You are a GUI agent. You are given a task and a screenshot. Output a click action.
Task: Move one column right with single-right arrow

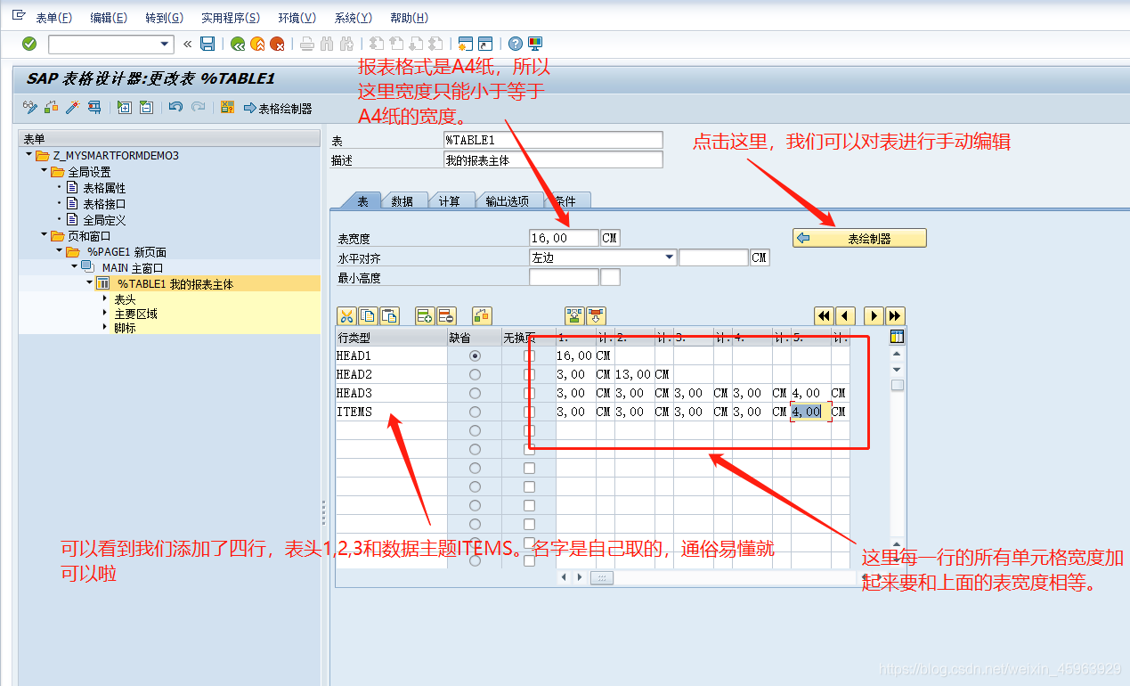(874, 315)
